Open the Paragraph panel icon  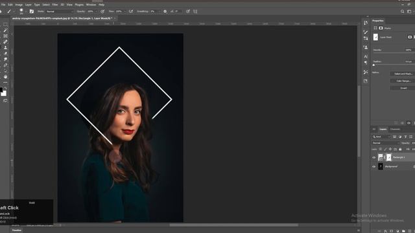coord(366,63)
